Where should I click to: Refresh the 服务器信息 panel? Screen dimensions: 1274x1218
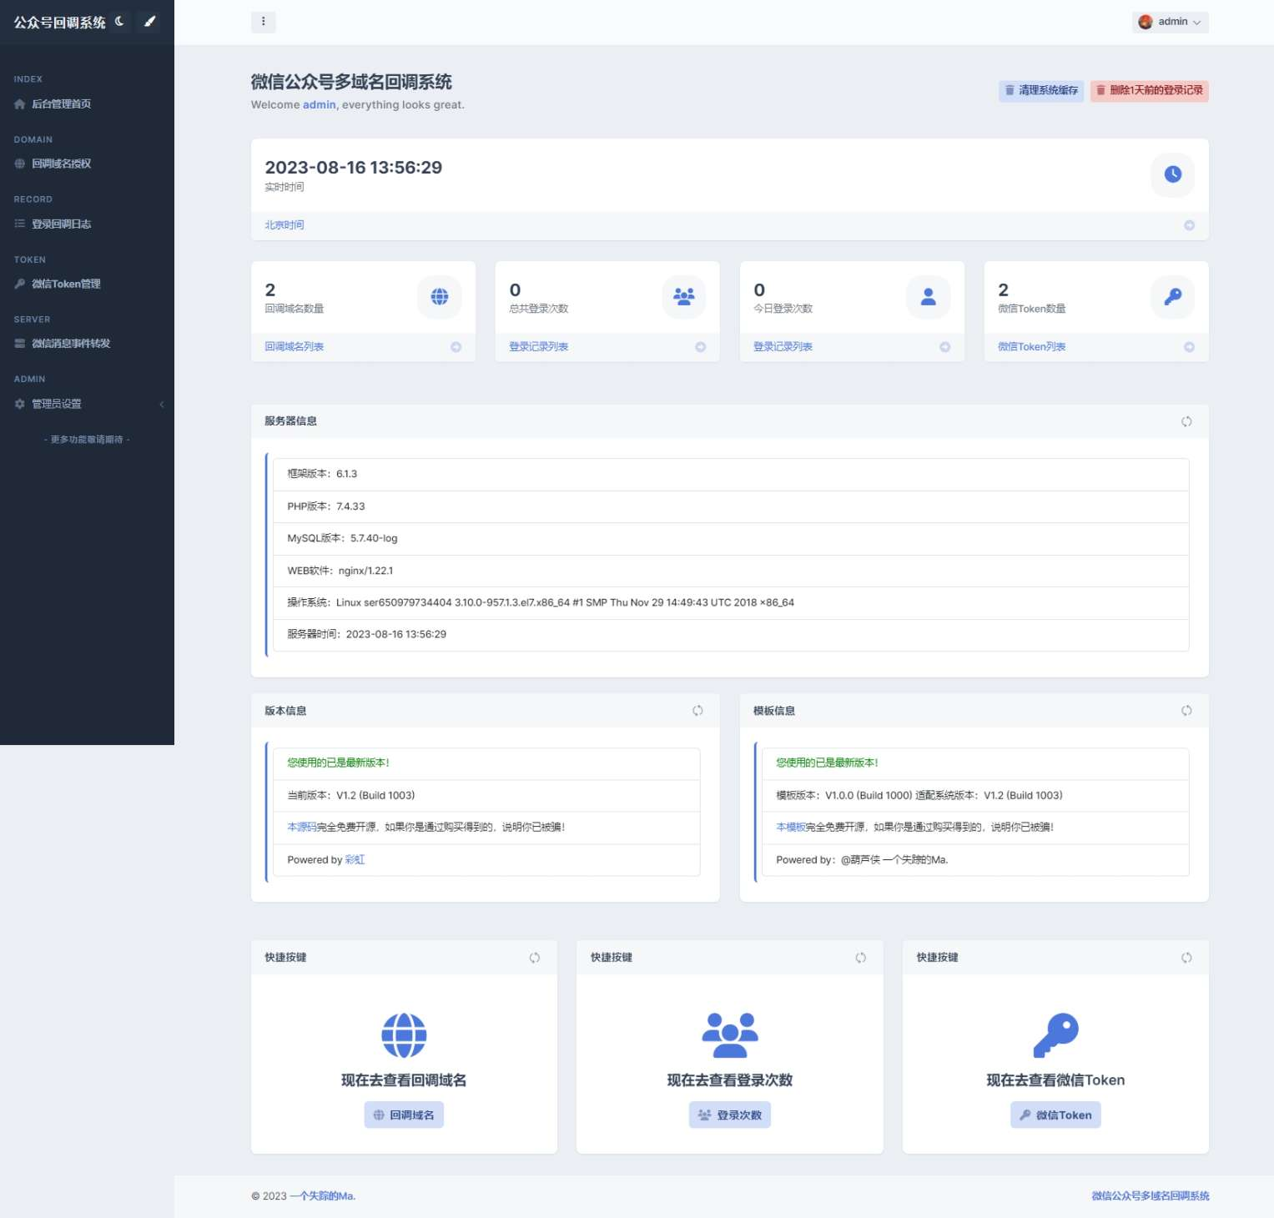tap(1186, 421)
